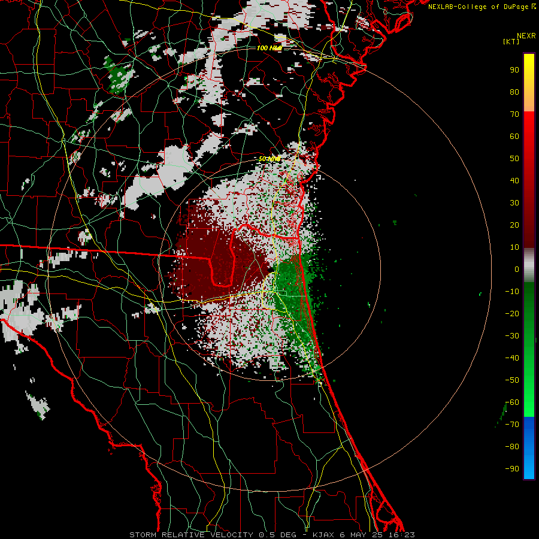Click the 70 value on velocity scale
539x539 pixels.
[514, 114]
